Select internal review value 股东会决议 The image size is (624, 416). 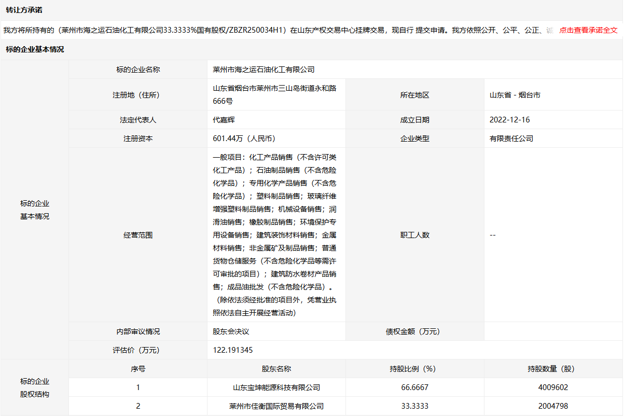pyautogui.click(x=231, y=331)
